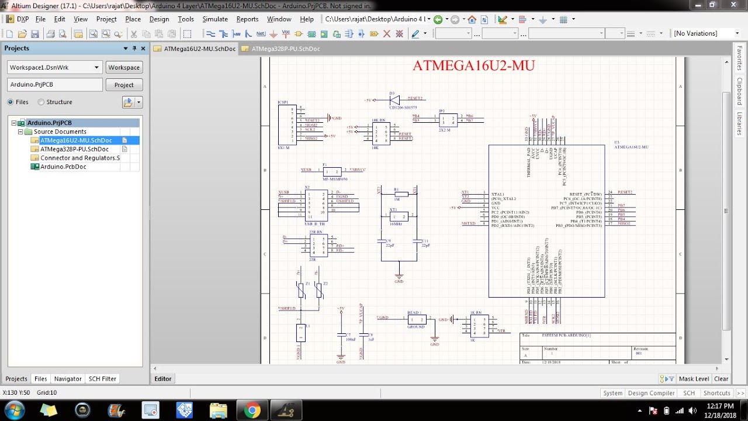The height and width of the screenshot is (421, 748).
Task: Open File Explorer folder in taskbar
Action: [219, 410]
